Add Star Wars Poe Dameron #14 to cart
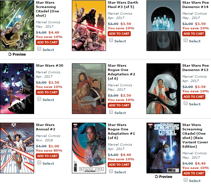 click(x=194, y=34)
